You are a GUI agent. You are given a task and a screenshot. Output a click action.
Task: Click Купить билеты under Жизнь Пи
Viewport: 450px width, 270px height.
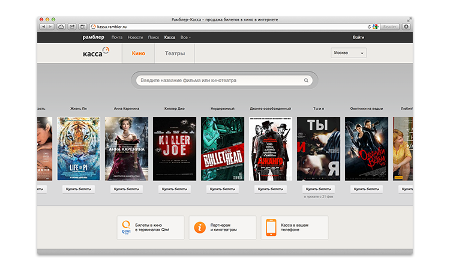(79, 189)
